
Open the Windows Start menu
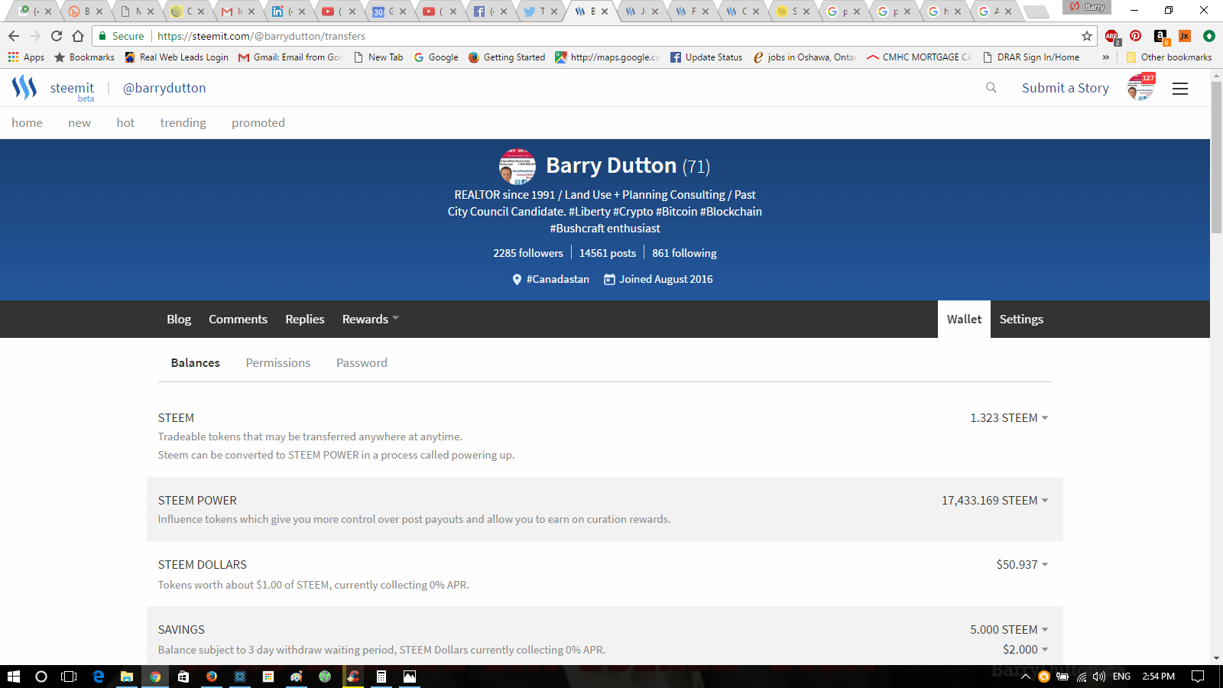click(x=14, y=677)
